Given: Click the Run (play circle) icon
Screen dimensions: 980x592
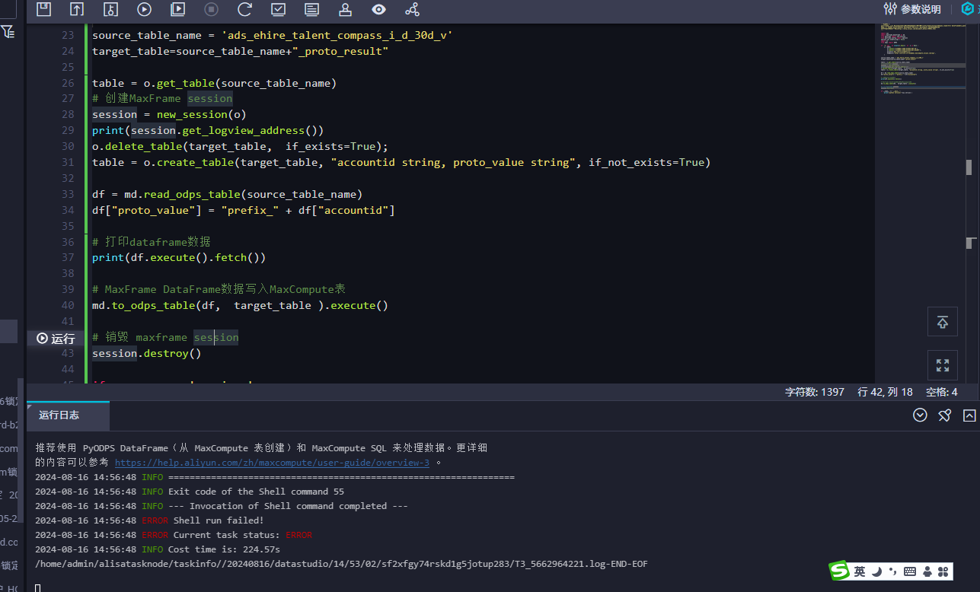Looking at the screenshot, I should (144, 9).
